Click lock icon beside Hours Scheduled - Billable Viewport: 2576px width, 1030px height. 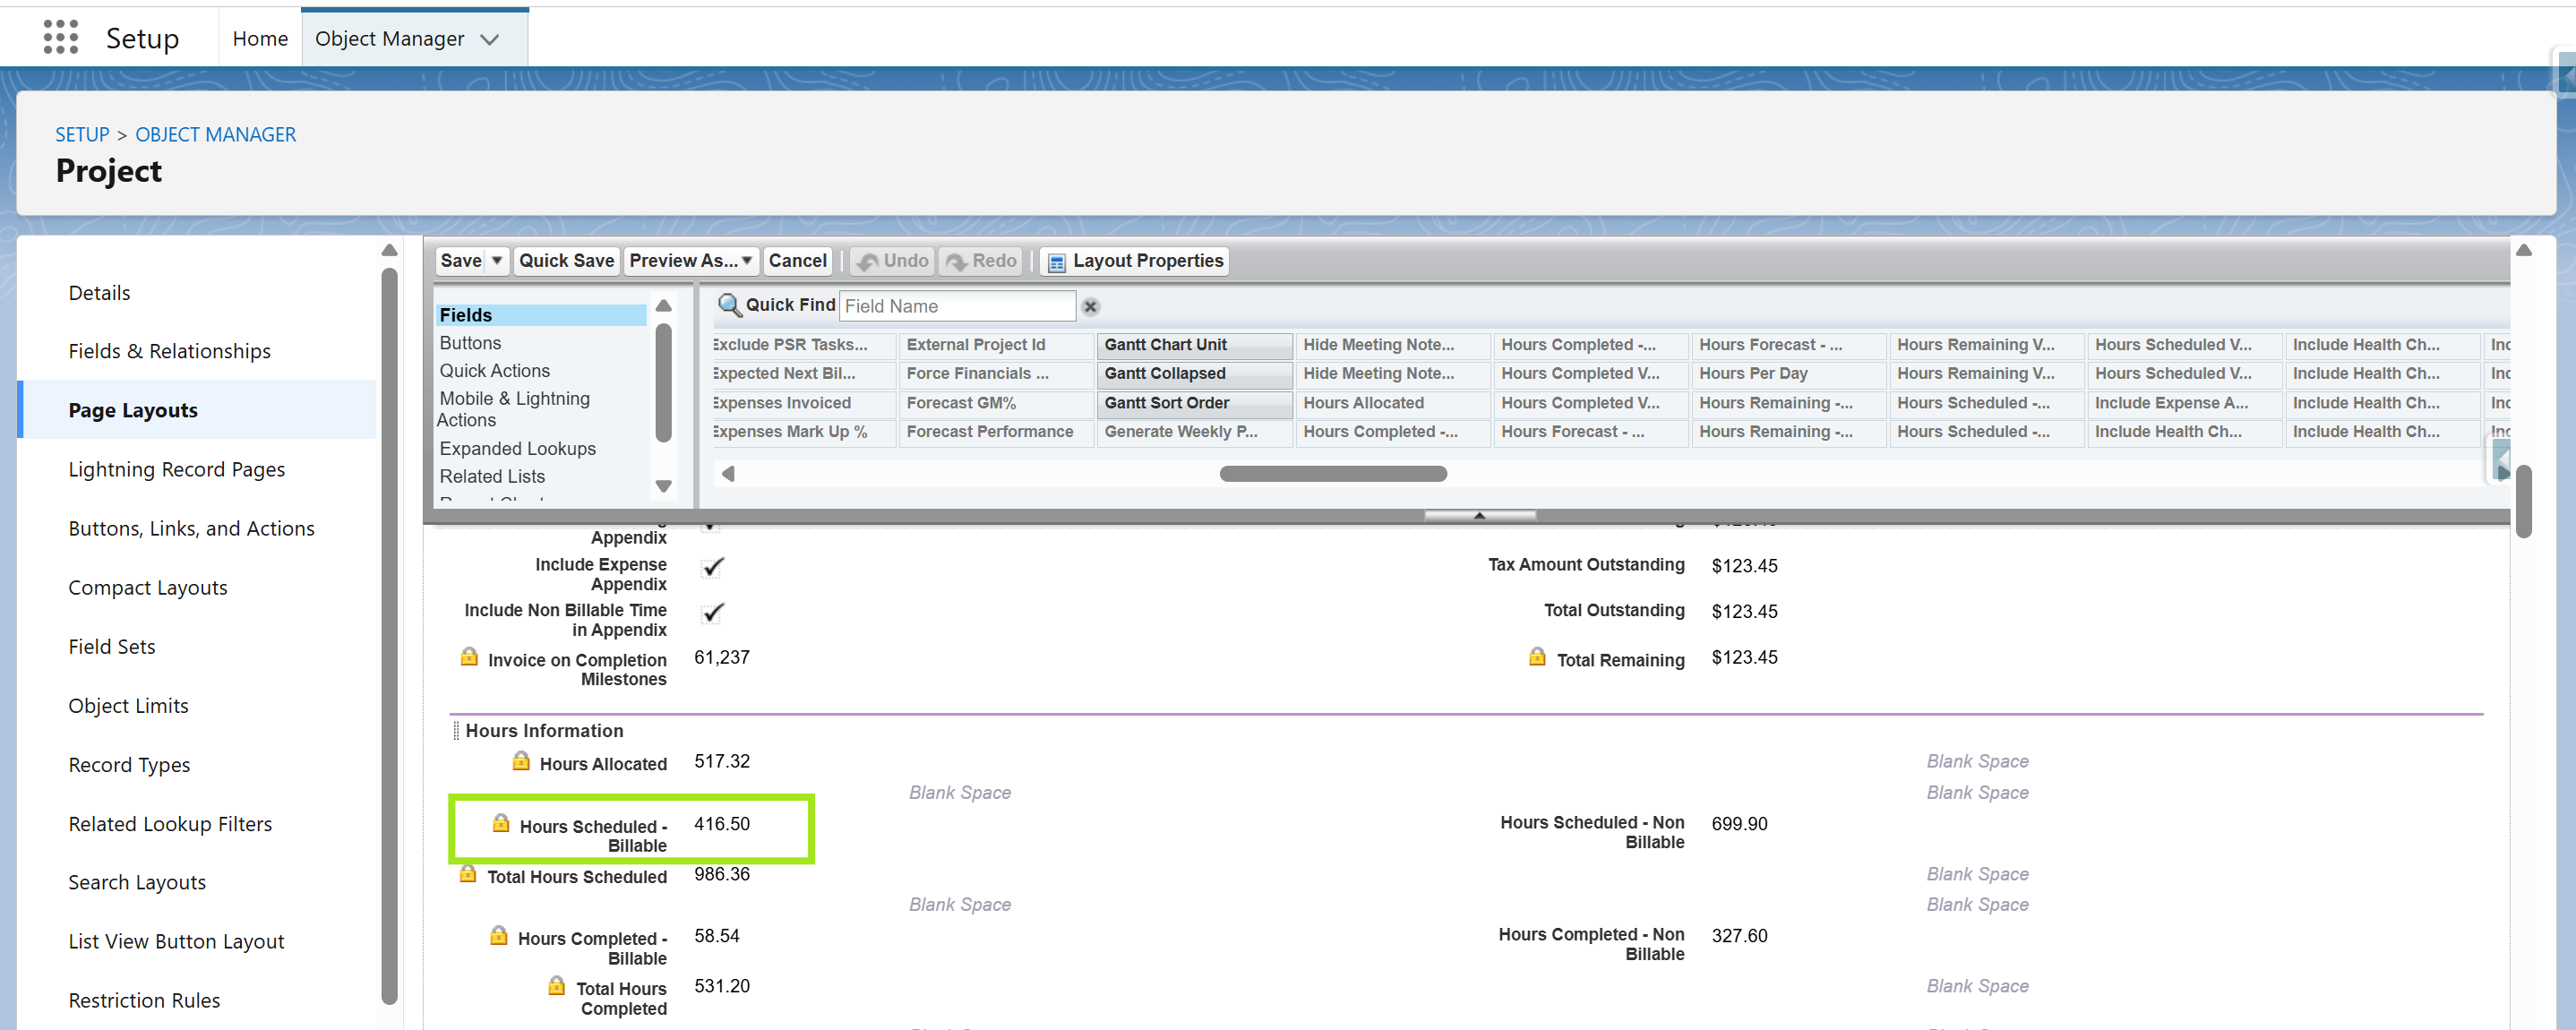click(x=501, y=823)
